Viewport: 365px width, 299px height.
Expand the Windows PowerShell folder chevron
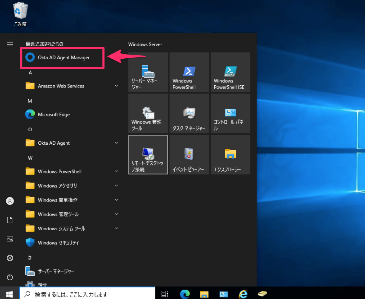(116, 171)
